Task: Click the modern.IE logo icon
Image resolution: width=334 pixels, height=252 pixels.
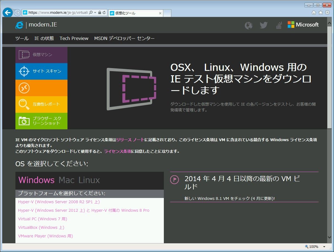Action: [19, 25]
